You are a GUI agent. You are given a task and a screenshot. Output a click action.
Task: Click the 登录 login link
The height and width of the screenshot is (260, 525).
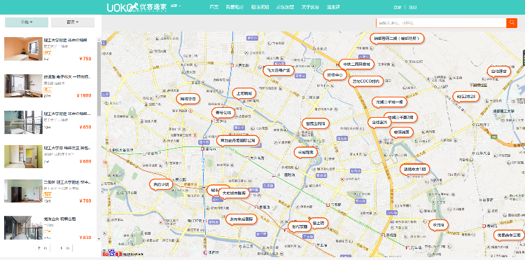coord(398,8)
